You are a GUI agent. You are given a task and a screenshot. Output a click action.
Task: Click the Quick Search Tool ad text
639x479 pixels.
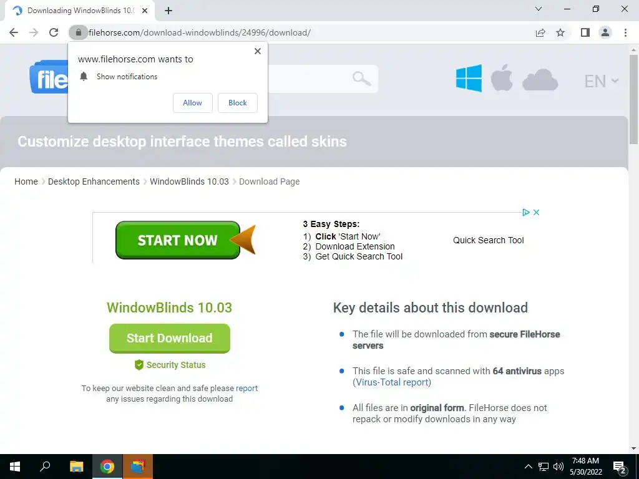click(x=488, y=240)
